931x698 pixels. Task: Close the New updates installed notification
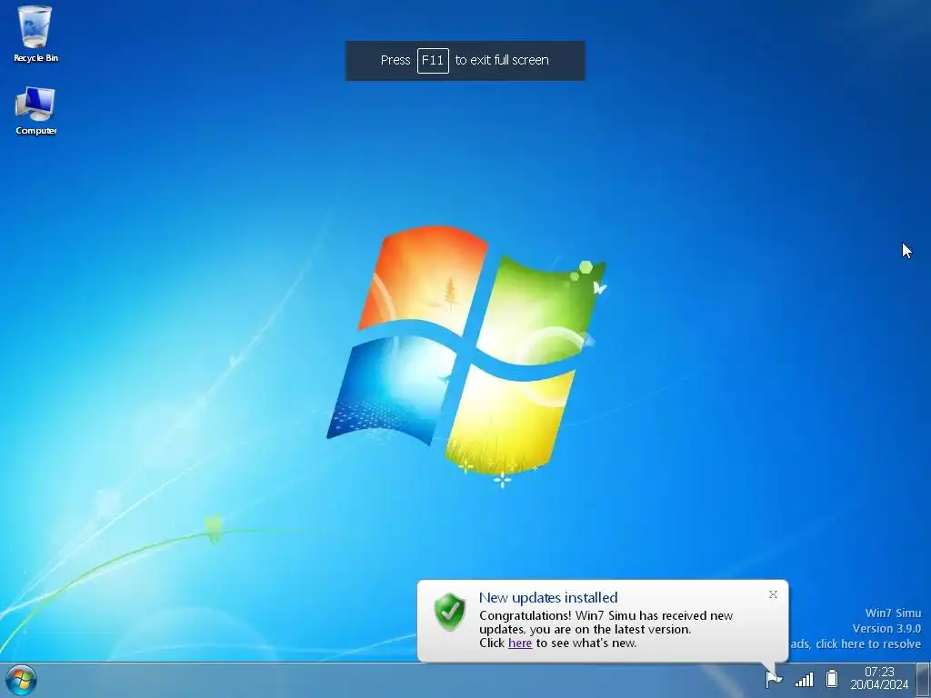click(773, 594)
